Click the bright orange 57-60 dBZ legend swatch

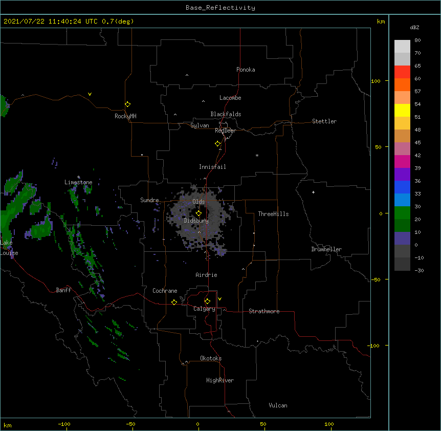pos(402,84)
